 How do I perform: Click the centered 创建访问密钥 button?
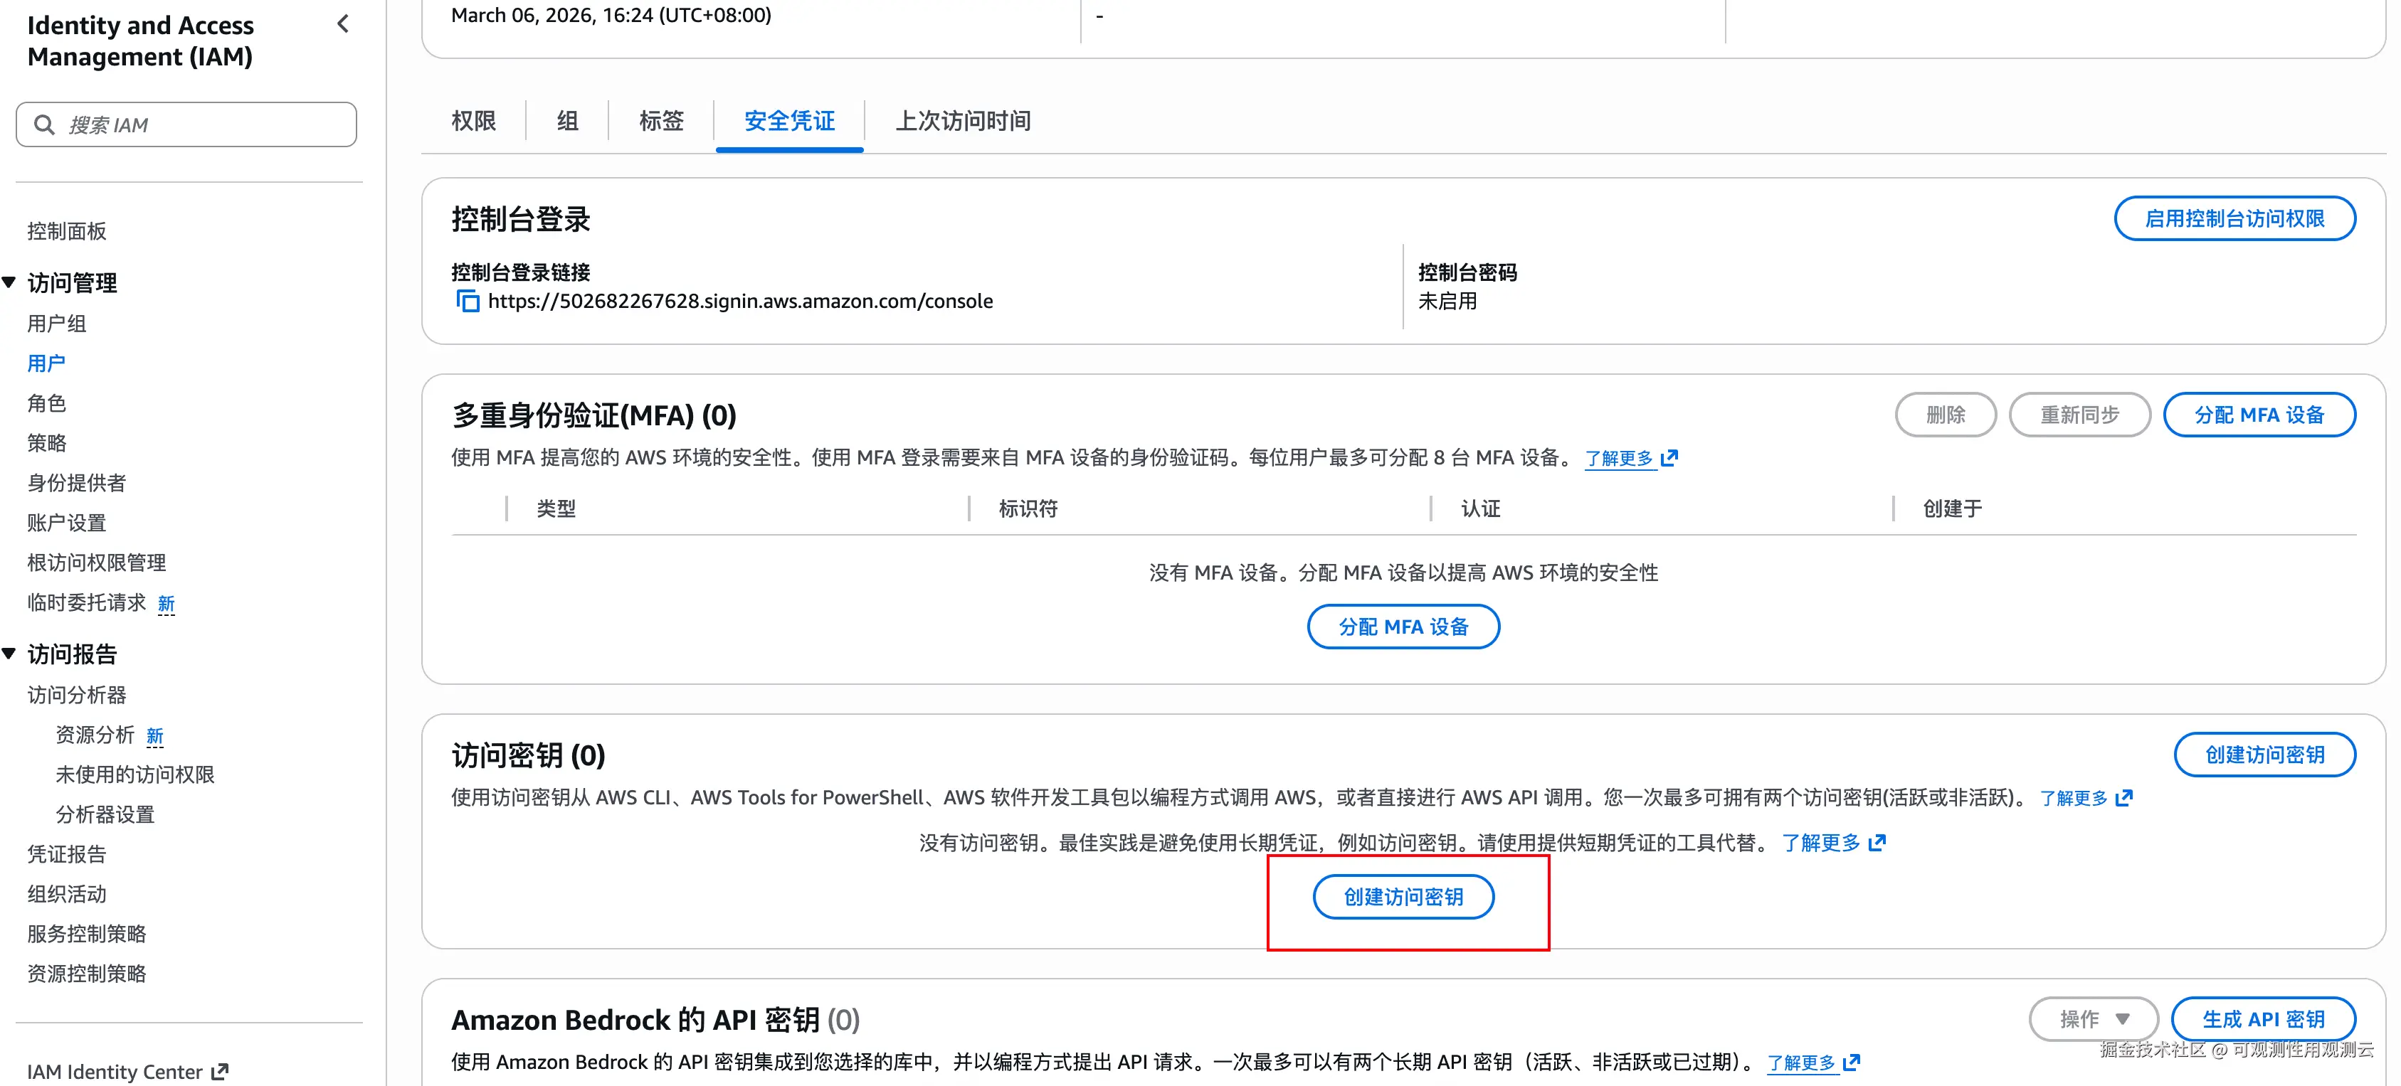(1403, 896)
